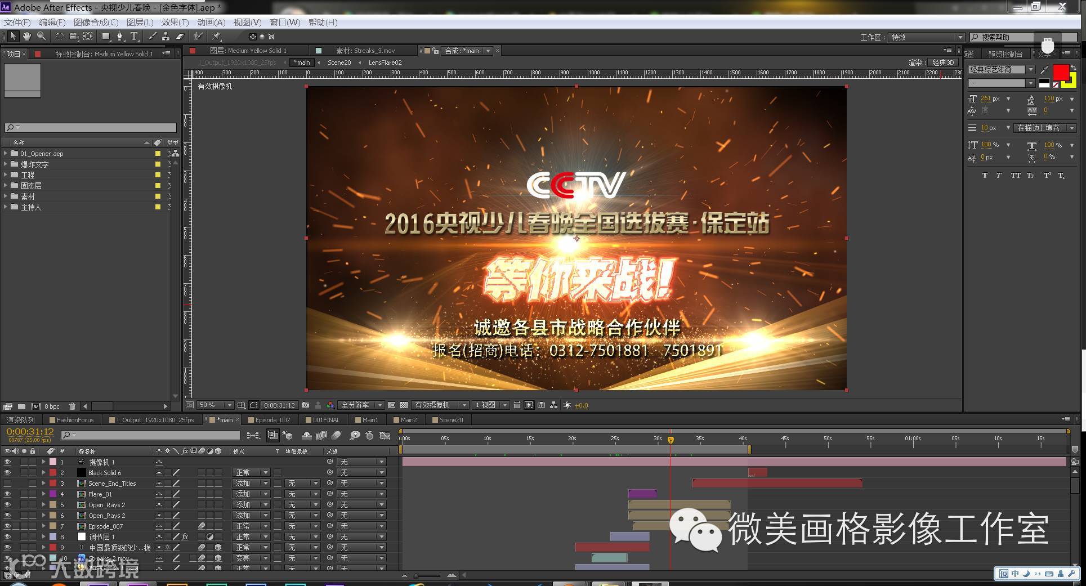
Task: Hide the 调节层 1 layer
Action: tap(7, 536)
